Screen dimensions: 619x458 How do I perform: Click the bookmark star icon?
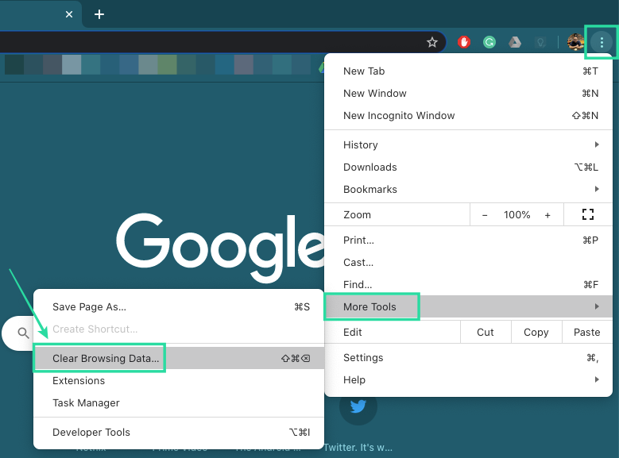pyautogui.click(x=432, y=43)
